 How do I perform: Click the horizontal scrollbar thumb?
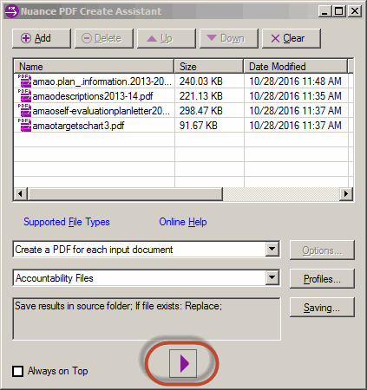pyautogui.click(x=125, y=193)
